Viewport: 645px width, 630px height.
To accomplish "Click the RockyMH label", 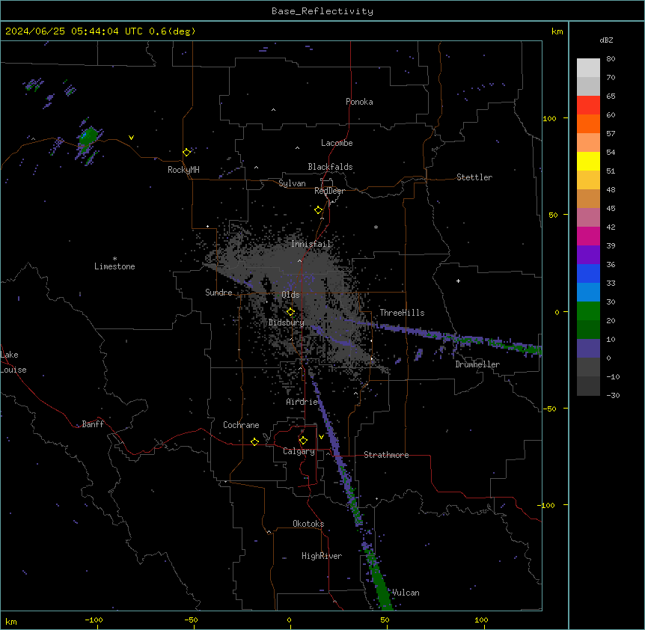I will point(183,170).
